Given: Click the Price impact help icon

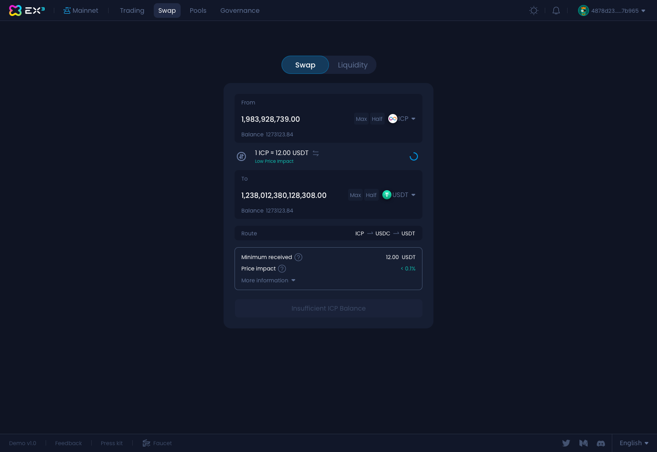Looking at the screenshot, I should pyautogui.click(x=282, y=269).
